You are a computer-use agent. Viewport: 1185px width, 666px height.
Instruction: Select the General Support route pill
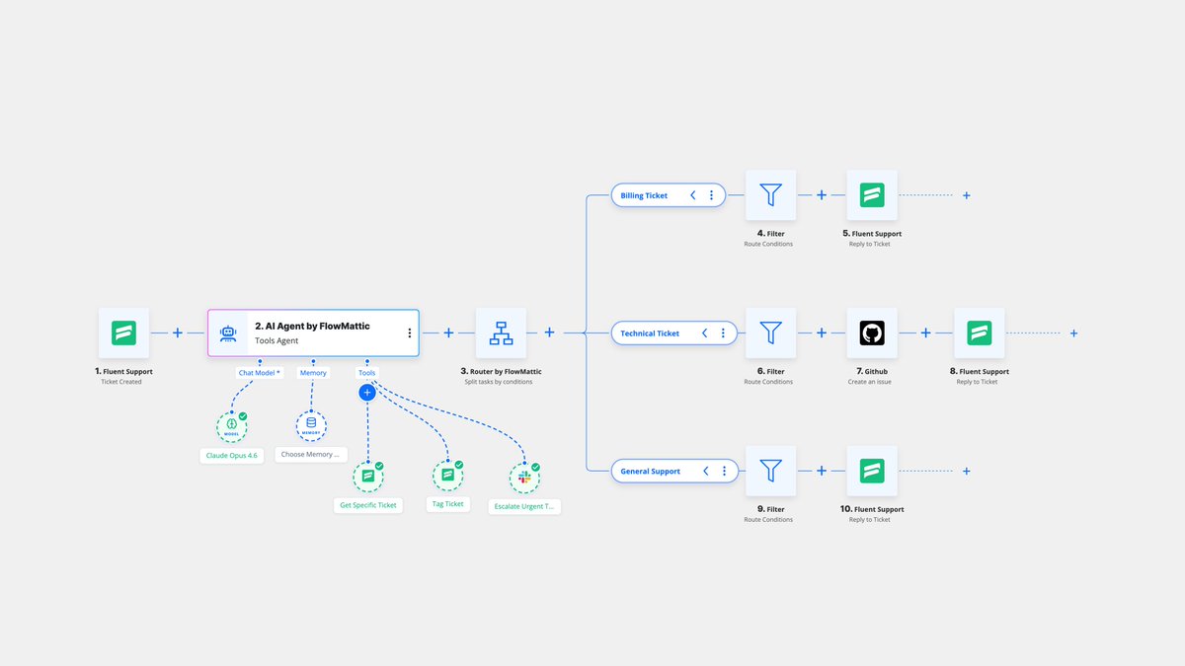click(x=674, y=471)
